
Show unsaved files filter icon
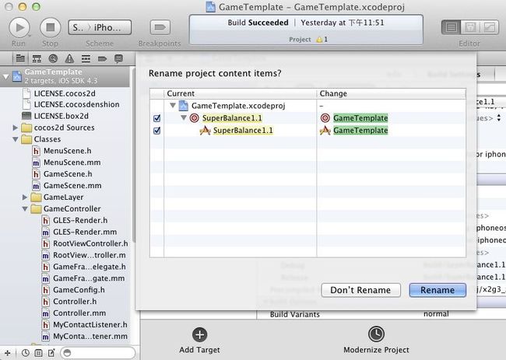click(x=51, y=353)
